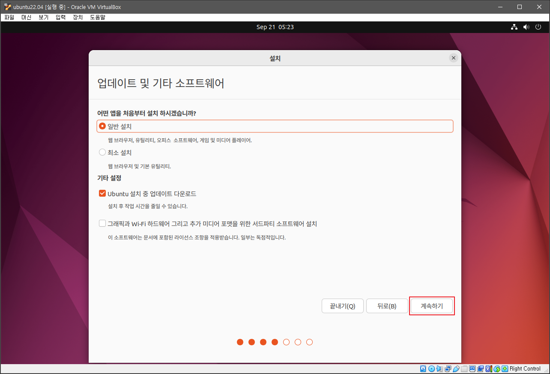
Task: Click the 기타 설정 section label
Action: [109, 178]
